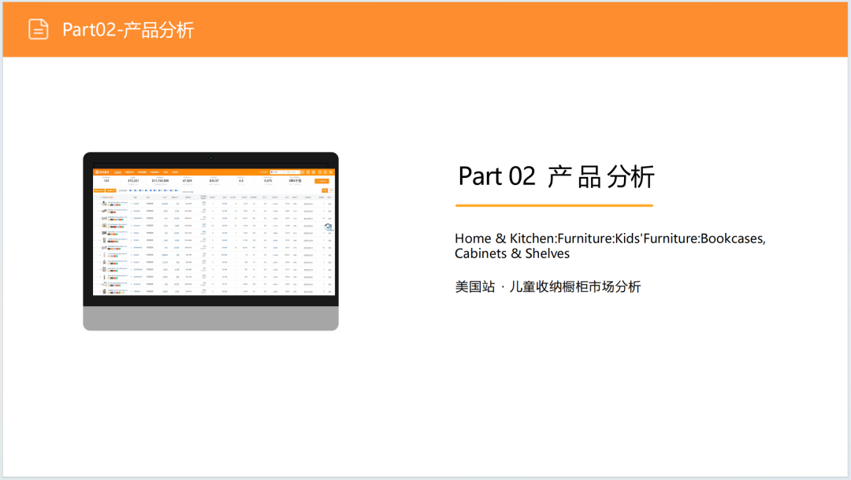Check the select-all checkbox in the table header
851x480 pixels.
pyautogui.click(x=98, y=198)
